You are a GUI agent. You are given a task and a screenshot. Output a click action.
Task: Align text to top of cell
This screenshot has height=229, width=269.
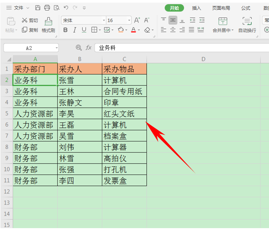click(164, 20)
